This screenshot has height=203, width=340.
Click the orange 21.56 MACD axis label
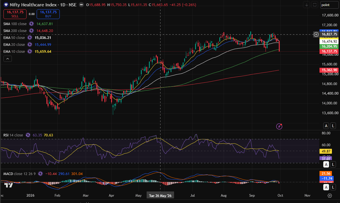tap(326, 174)
